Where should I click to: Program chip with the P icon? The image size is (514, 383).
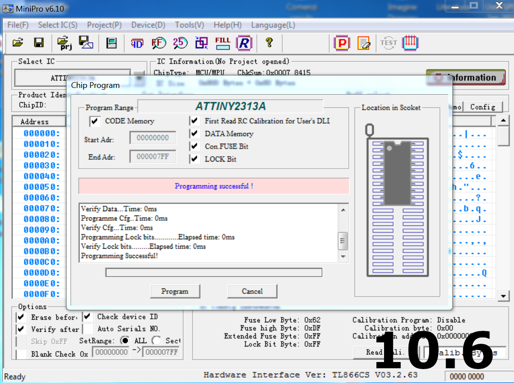pos(342,43)
